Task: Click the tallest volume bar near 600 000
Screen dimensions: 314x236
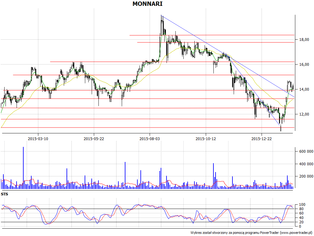Action: (x=23, y=168)
